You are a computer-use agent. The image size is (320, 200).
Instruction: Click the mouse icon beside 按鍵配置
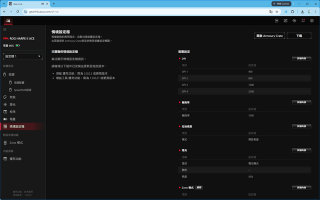10,82
